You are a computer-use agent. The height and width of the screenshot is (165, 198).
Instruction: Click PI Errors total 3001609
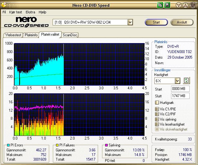[x=40, y=159]
